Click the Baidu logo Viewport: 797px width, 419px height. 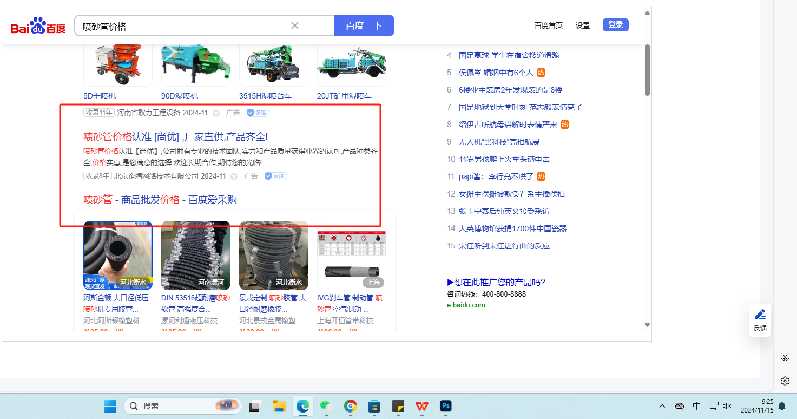(38, 26)
